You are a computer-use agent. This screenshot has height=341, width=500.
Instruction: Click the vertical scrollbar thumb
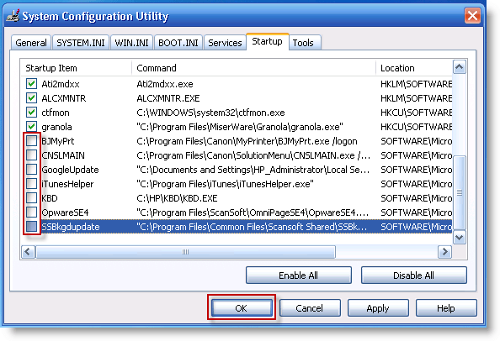(460, 192)
